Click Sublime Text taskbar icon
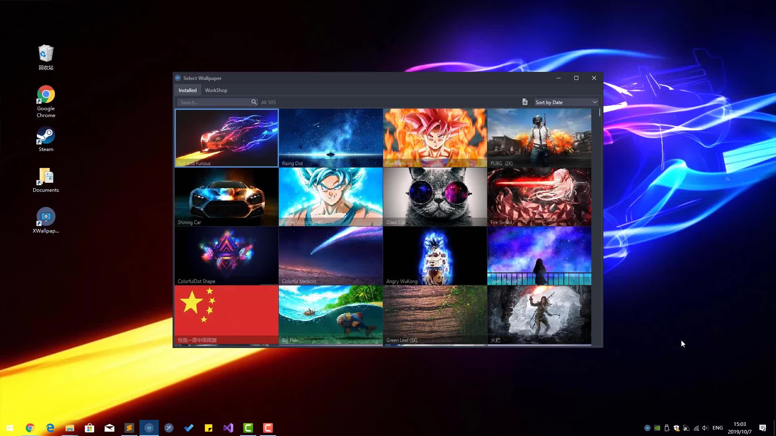Screen dimensions: 776x436 129,428
